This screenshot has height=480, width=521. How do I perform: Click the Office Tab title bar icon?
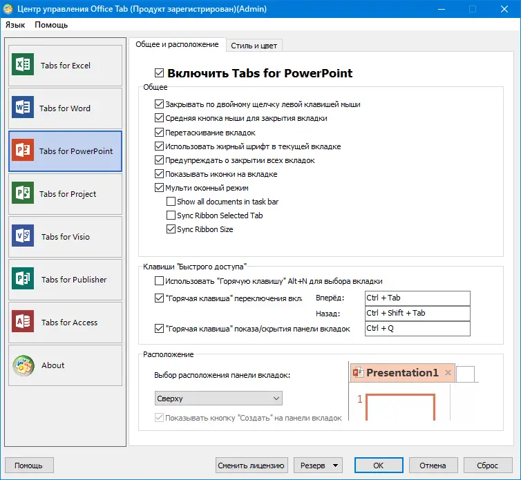[8, 9]
